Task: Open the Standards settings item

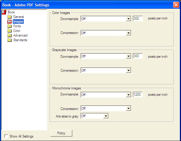Action: tap(20, 40)
